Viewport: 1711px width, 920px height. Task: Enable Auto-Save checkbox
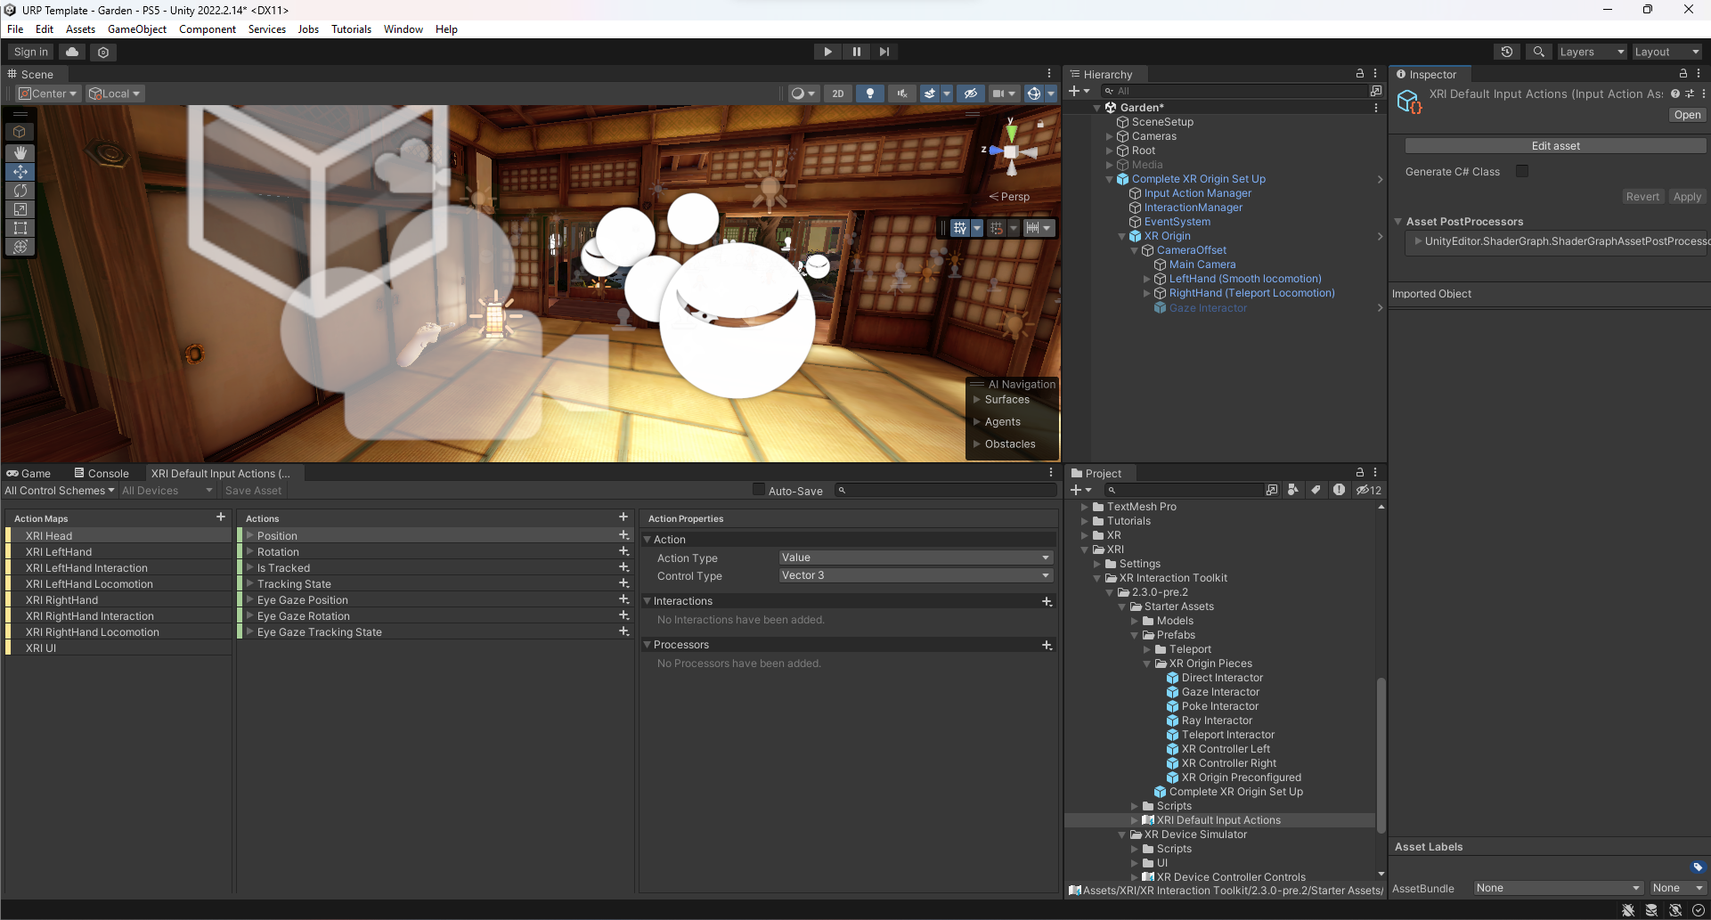[x=759, y=489]
